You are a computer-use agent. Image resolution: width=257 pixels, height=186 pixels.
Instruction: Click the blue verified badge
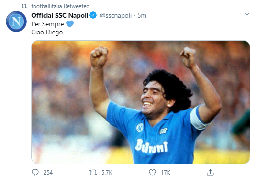click(93, 15)
